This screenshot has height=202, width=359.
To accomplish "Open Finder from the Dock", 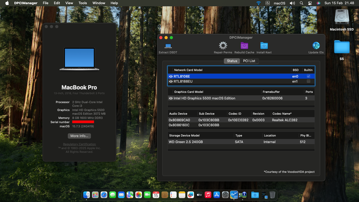I will 87,195.
